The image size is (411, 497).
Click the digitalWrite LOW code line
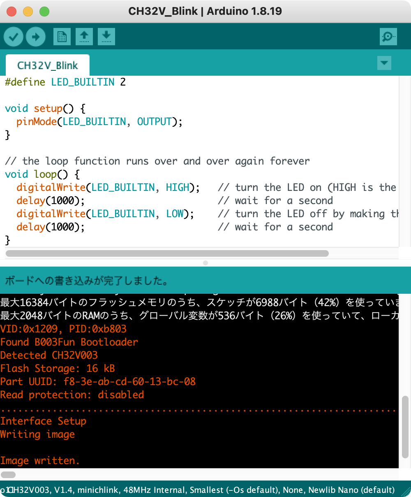click(x=208, y=214)
